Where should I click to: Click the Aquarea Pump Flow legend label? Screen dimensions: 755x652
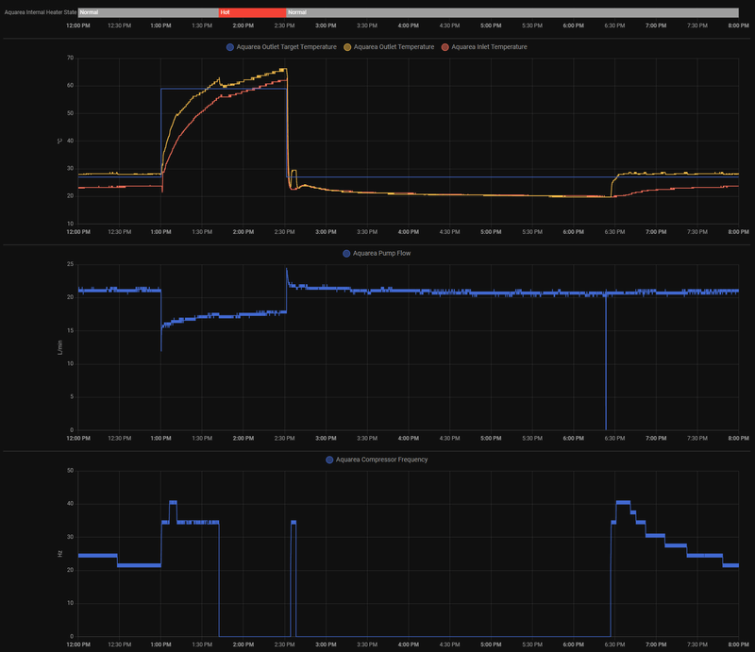coord(382,253)
